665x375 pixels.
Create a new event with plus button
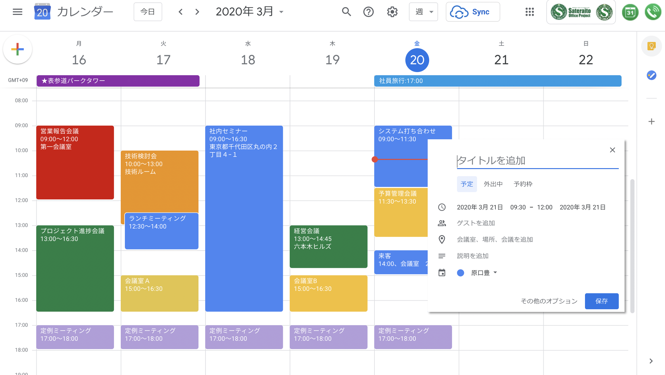click(x=18, y=49)
